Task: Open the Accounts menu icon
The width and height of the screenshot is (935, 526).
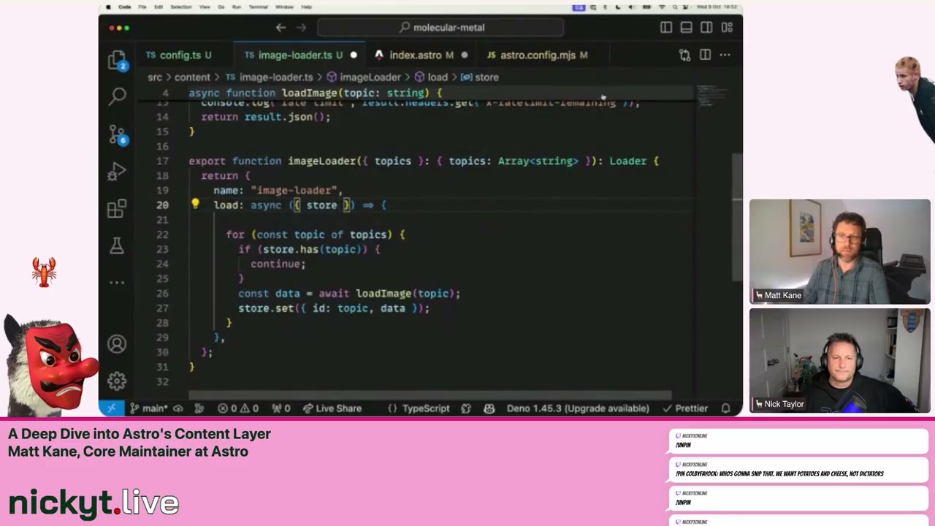Action: (x=117, y=344)
